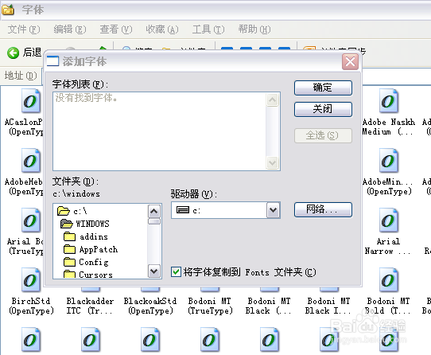
Task: Select the Bodoni MT Bold font icon
Action: (x=389, y=280)
